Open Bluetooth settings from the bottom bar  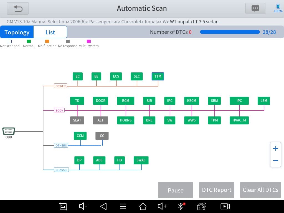click(180, 206)
